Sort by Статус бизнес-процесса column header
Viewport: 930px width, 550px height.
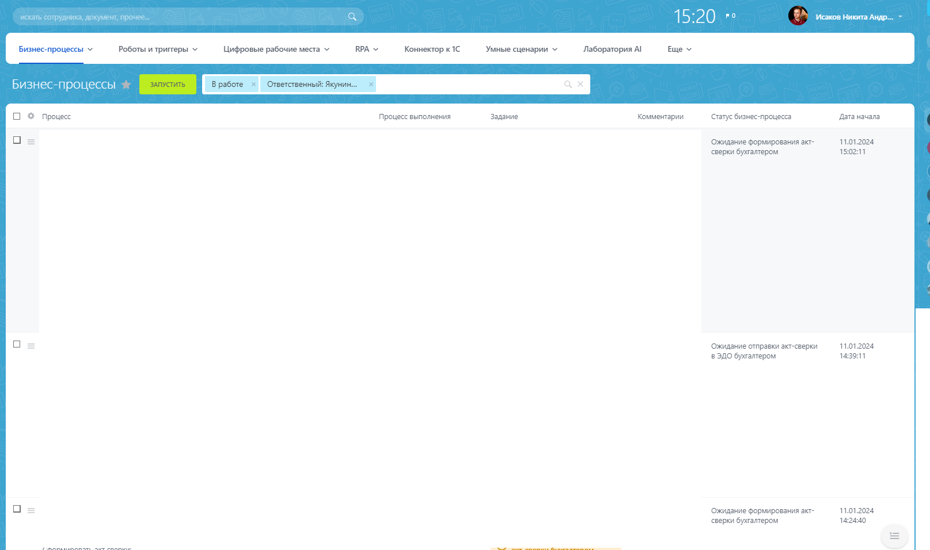tap(751, 116)
